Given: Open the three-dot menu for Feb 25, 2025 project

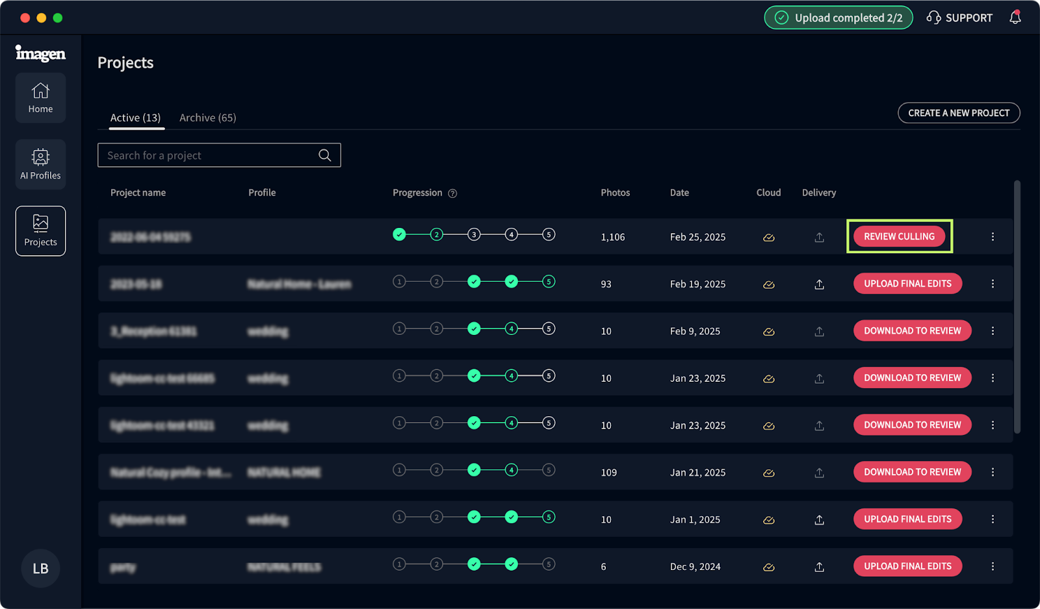Looking at the screenshot, I should click(993, 237).
